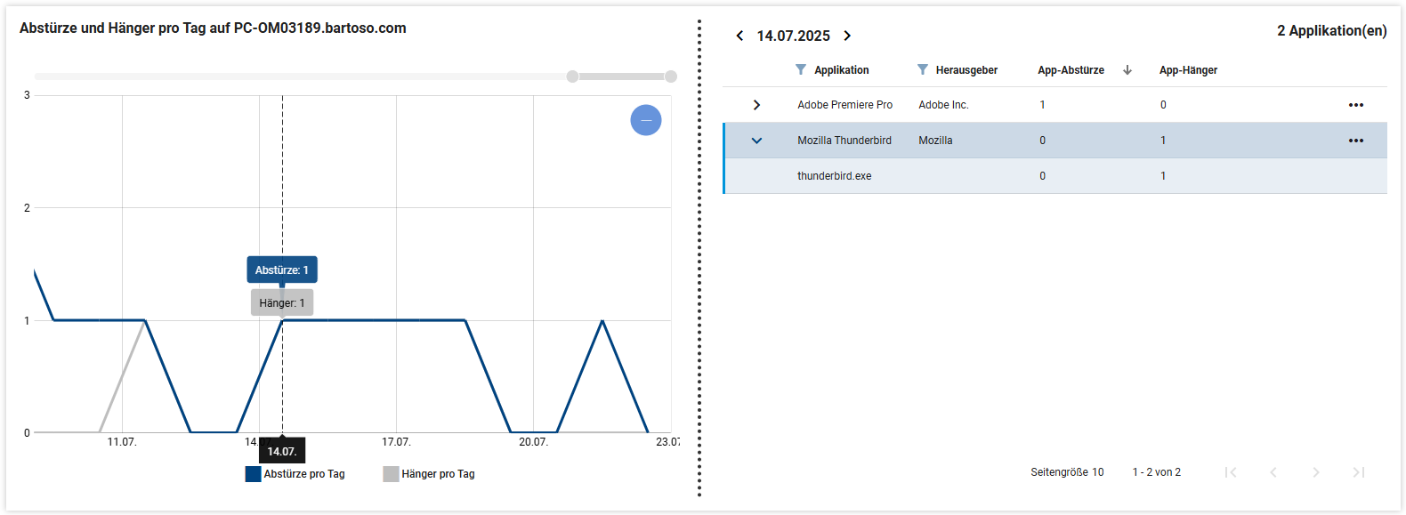
Task: Open filter for Applikation column
Action: click(801, 69)
